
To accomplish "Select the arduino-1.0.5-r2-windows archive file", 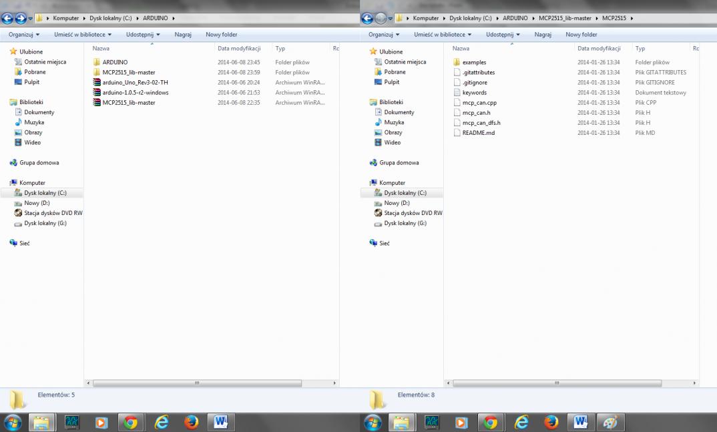I will 135,92.
